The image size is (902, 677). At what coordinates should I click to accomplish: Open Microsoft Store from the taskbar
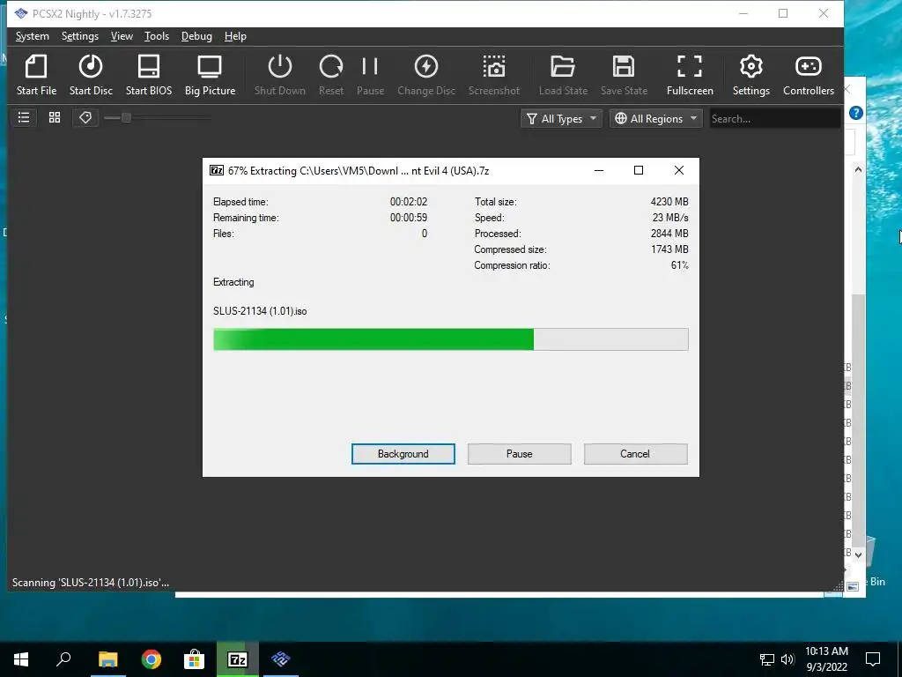coord(195,659)
